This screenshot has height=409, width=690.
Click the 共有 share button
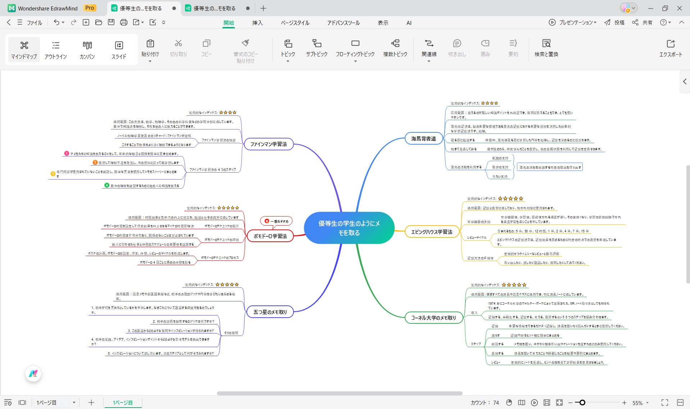643,22
